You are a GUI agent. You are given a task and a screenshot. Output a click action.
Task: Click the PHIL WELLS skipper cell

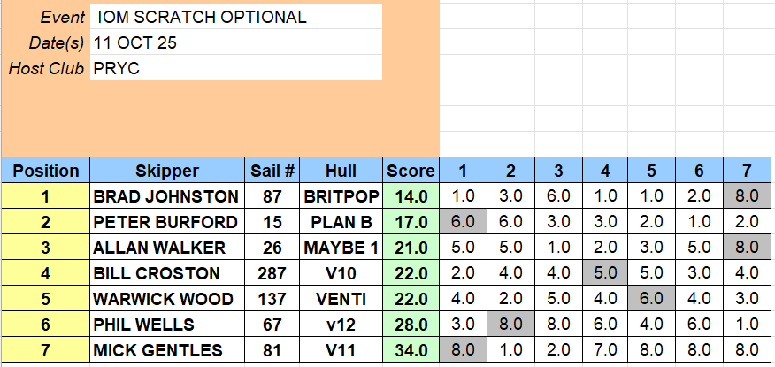[x=167, y=325]
